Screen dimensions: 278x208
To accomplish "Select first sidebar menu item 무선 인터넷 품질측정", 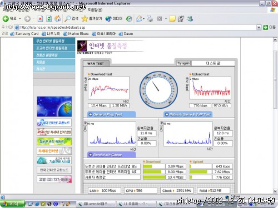I will click(54, 41).
